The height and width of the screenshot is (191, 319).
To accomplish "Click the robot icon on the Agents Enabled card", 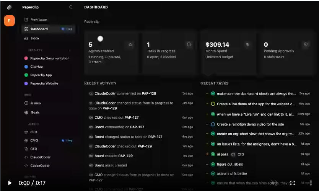I will click(130, 44).
